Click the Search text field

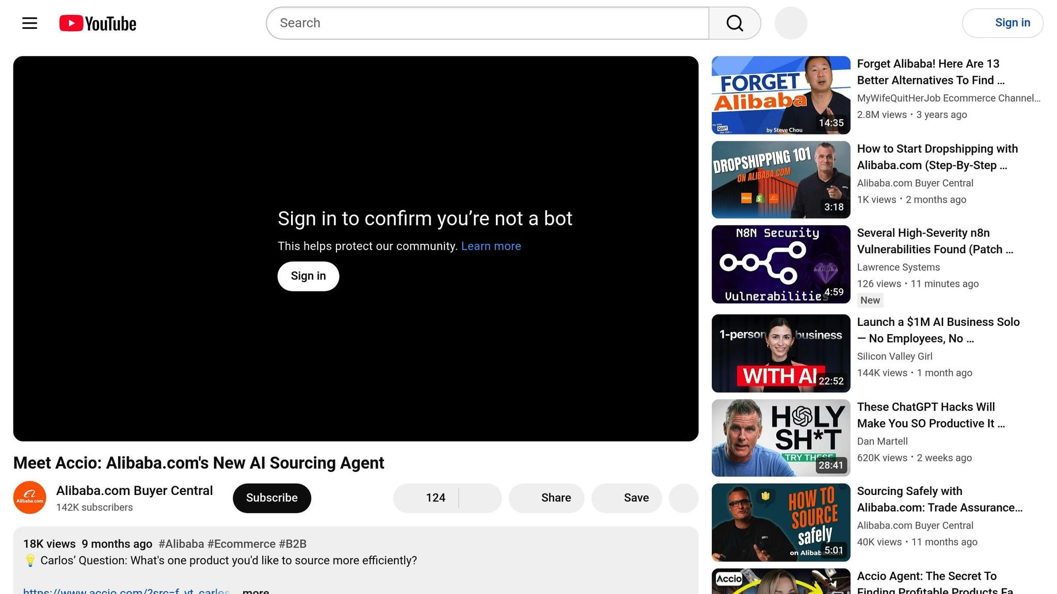487,23
